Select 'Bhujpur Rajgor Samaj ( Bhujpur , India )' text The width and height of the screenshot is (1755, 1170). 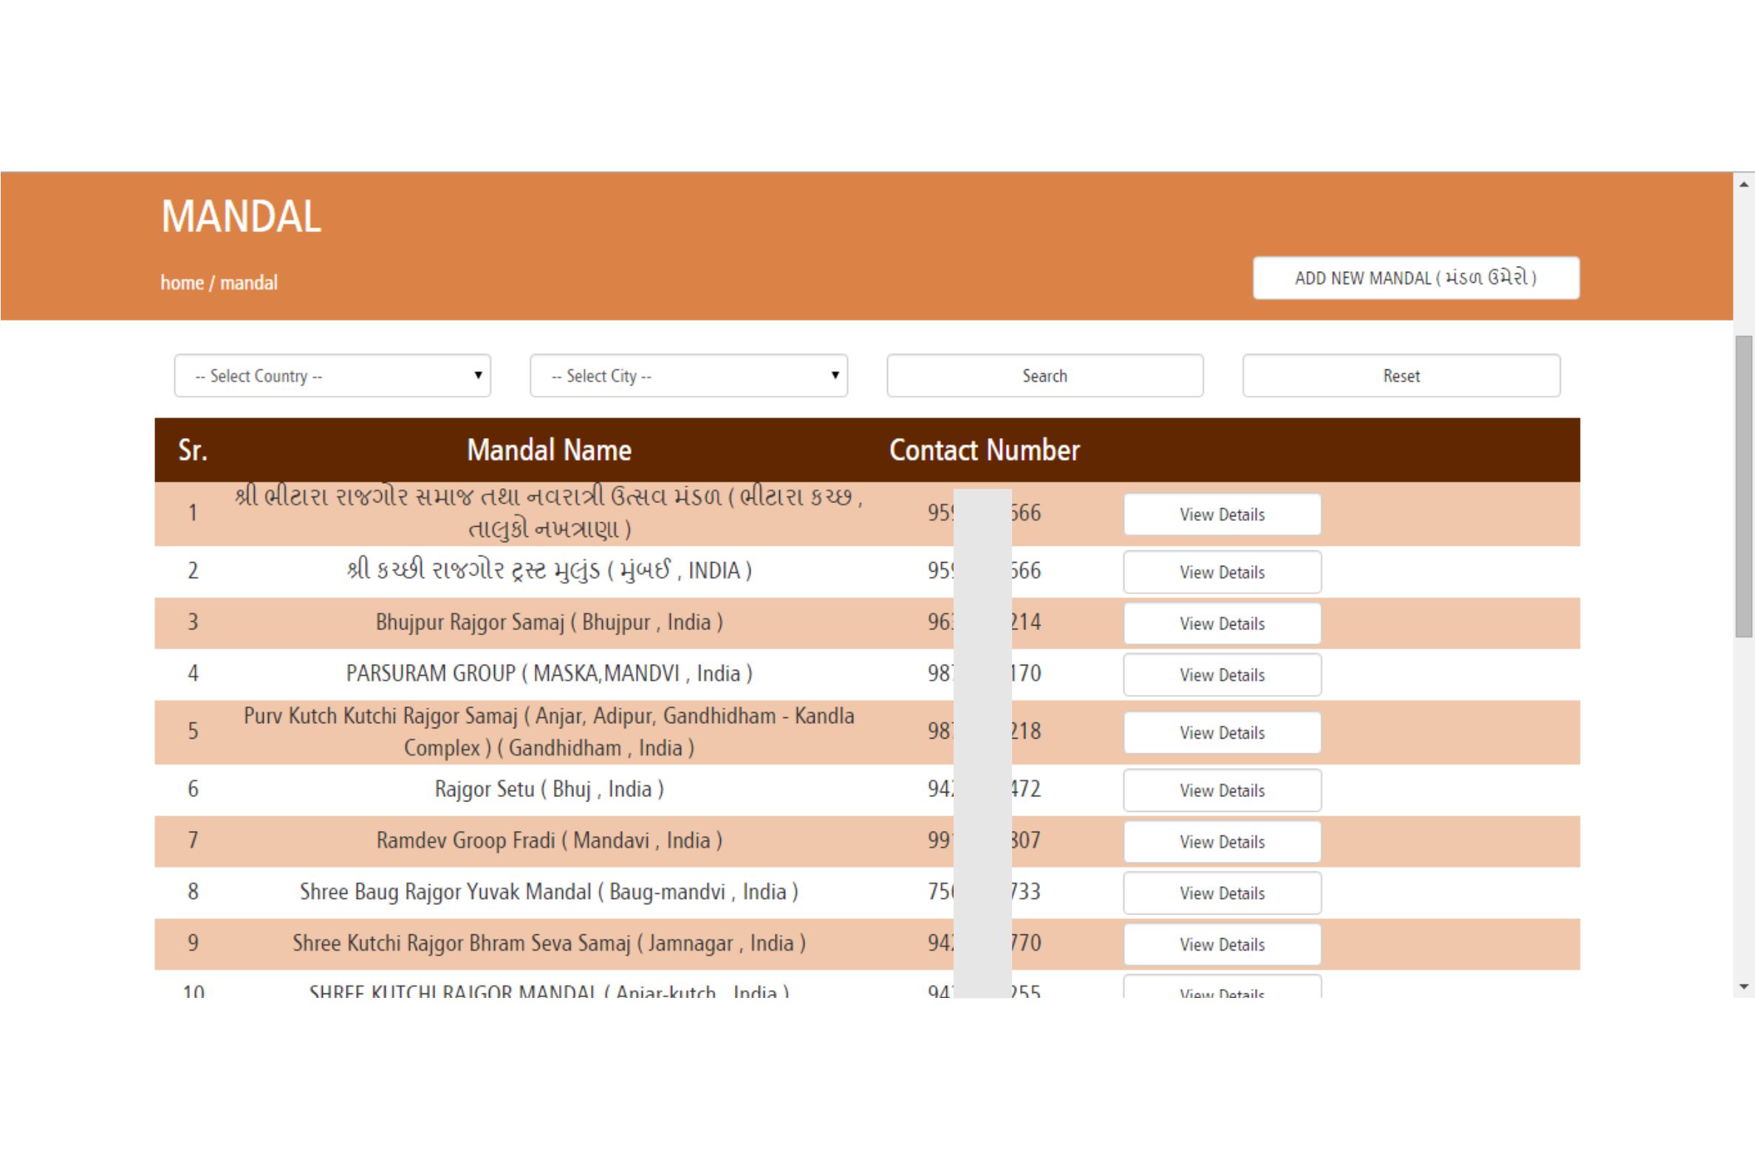pyautogui.click(x=550, y=623)
